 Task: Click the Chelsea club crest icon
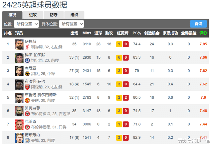(x=27, y=60)
